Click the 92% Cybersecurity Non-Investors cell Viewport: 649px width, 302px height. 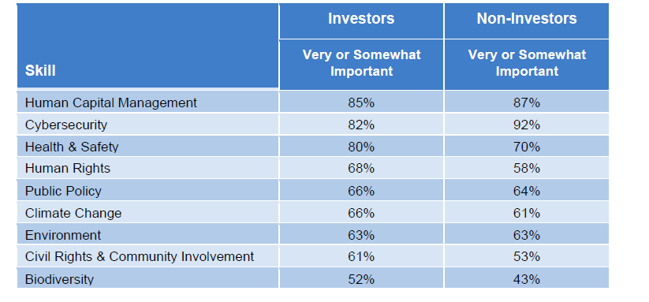coord(527,125)
